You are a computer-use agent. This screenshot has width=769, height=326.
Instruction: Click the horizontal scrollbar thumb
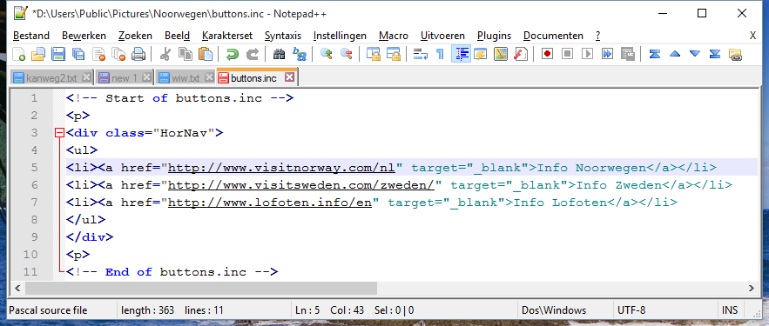pos(201,288)
